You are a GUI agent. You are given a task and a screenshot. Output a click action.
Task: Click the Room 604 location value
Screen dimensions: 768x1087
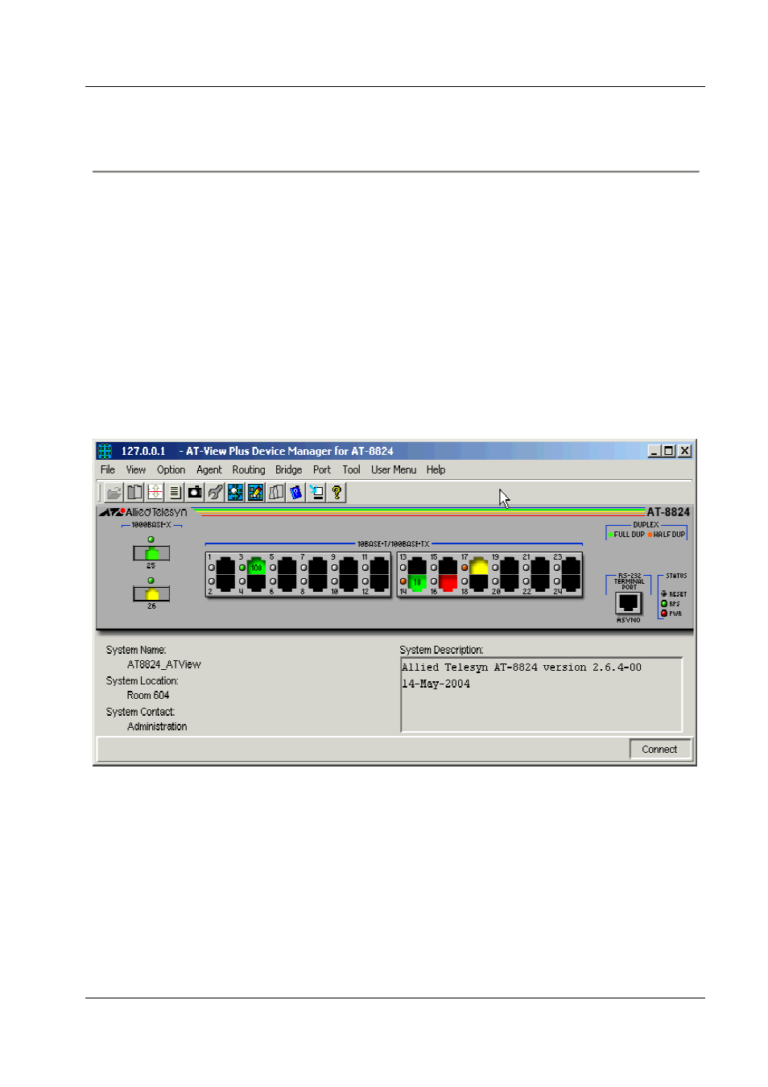click(x=148, y=696)
